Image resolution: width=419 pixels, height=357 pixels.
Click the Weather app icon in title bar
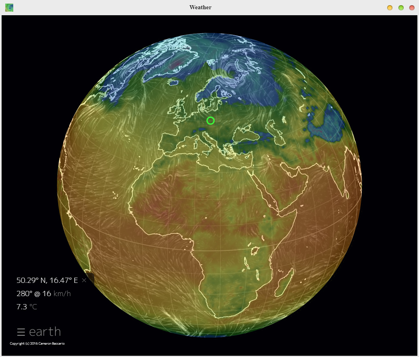point(9,7)
